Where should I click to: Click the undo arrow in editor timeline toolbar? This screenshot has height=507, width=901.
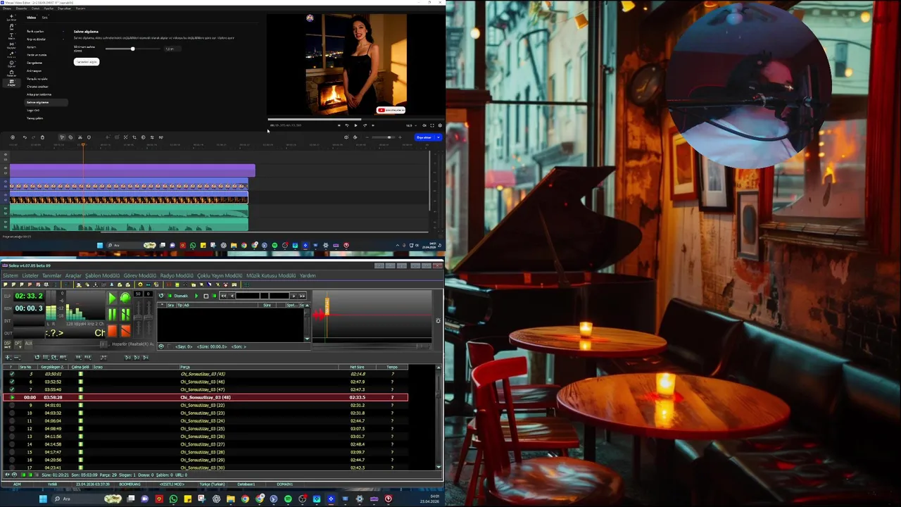[x=25, y=137]
